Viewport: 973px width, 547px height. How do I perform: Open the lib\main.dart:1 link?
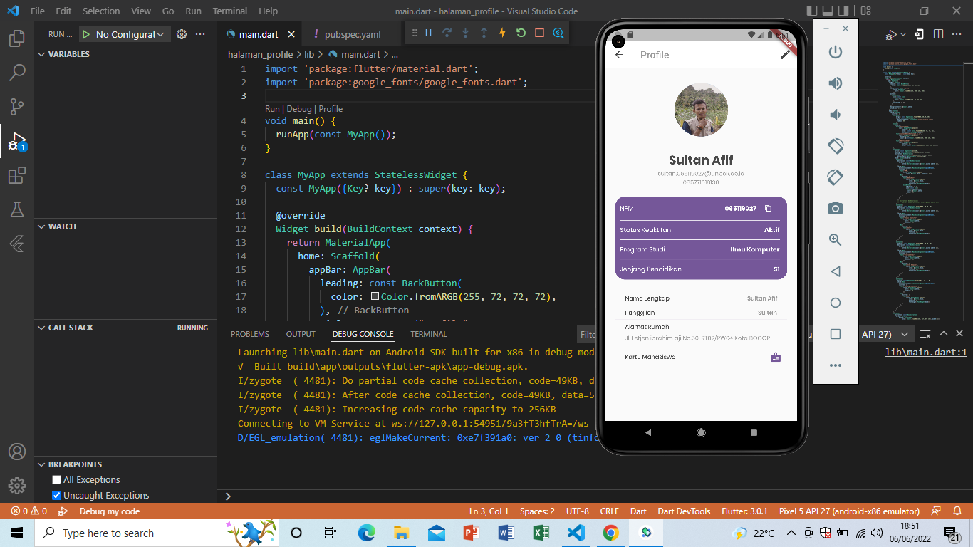click(x=925, y=351)
